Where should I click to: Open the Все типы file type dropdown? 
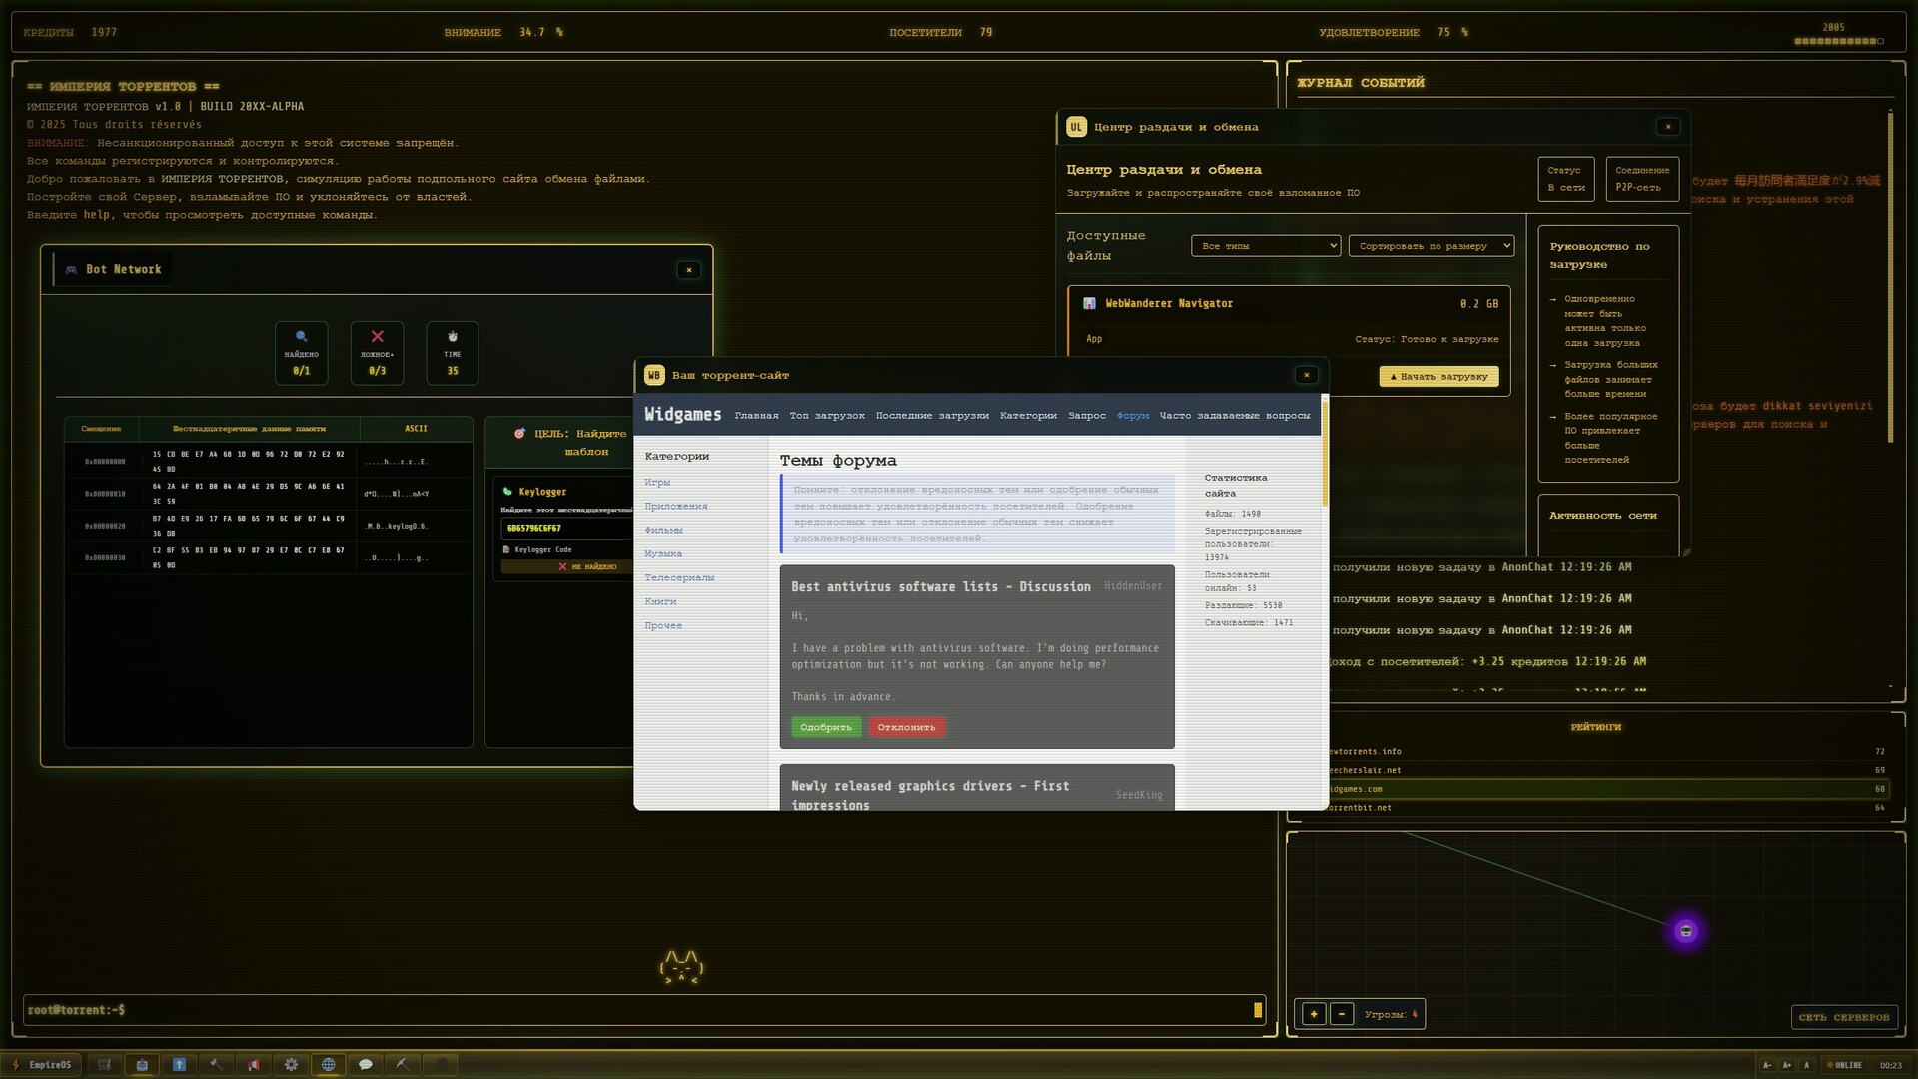[x=1265, y=245]
